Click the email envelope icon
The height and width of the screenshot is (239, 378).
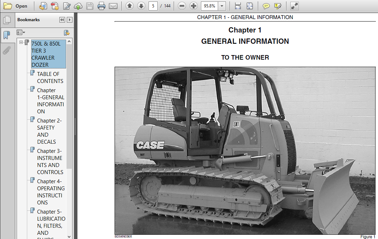[x=113, y=6]
